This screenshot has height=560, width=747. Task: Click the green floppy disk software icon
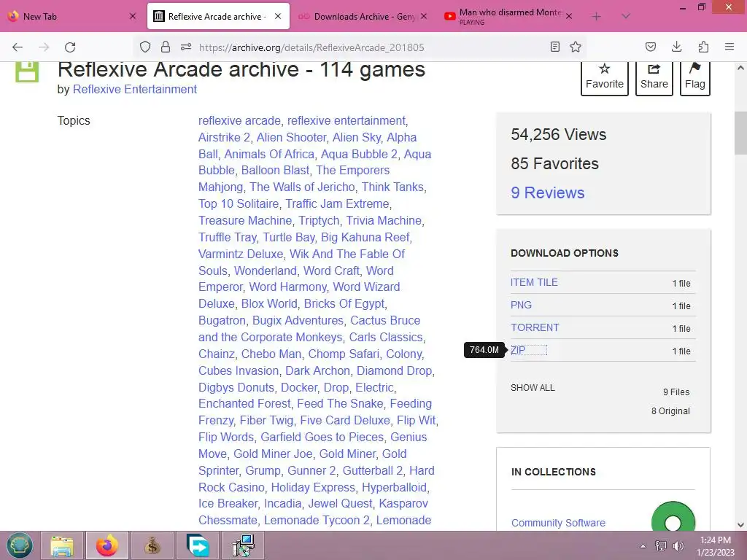click(x=27, y=72)
